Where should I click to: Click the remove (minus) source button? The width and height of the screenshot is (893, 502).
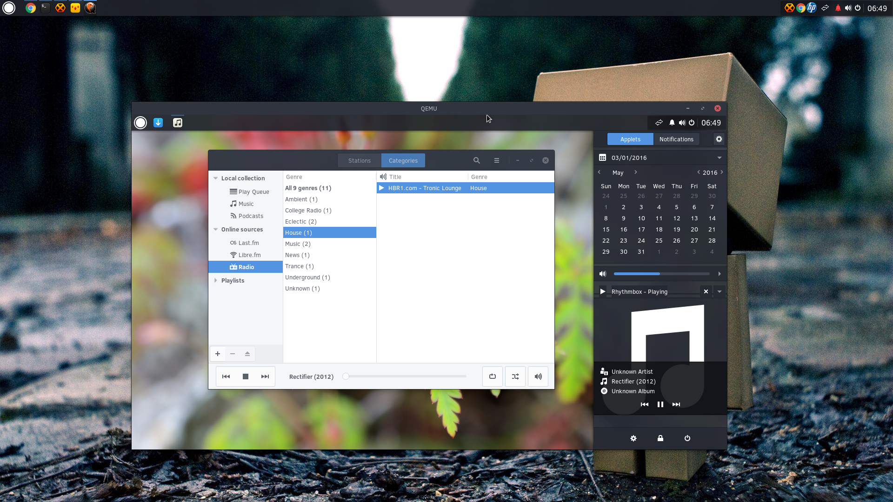[233, 354]
